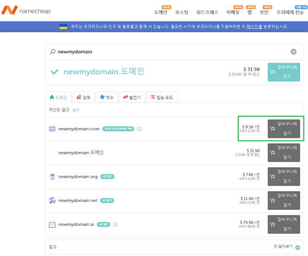Viewport: 308px width, 256px height.
Task: Select the 도메인 tab with house icon
Action: pos(59,97)
